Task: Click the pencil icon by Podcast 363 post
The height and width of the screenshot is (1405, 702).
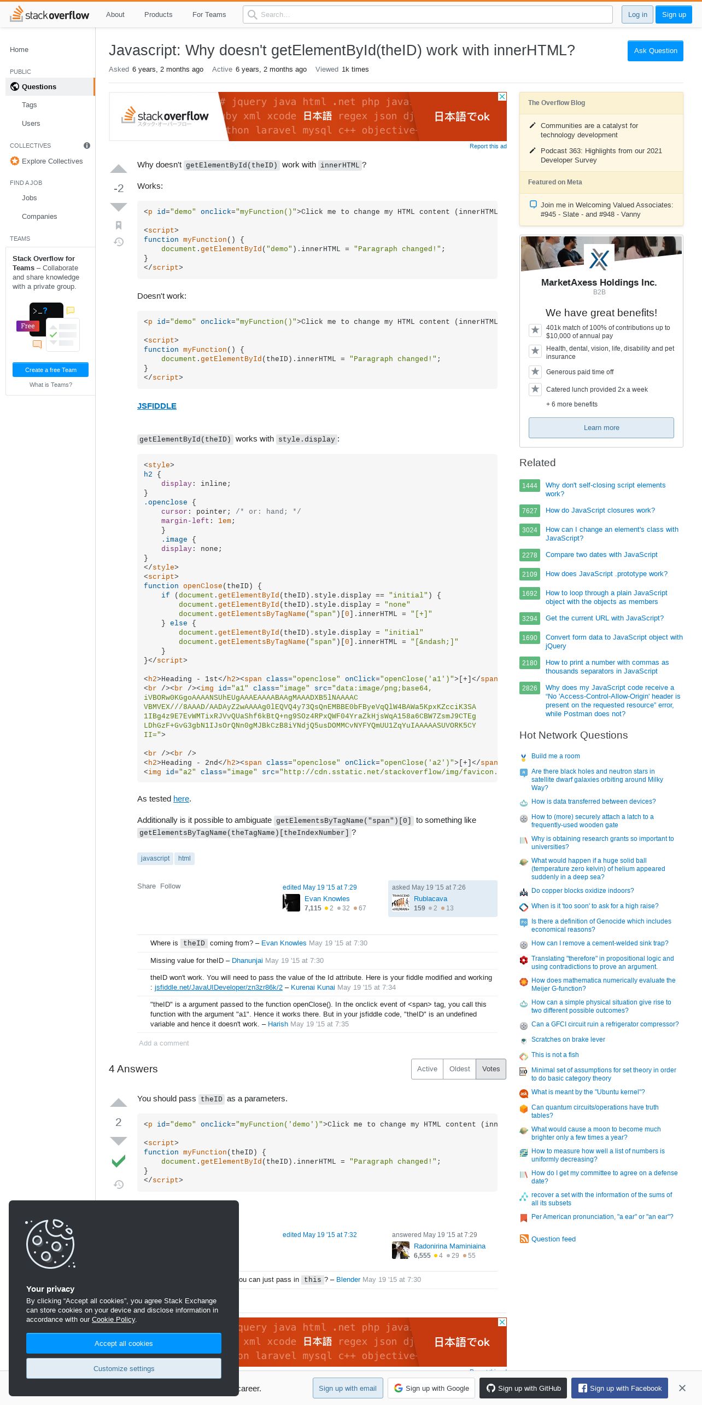Action: (533, 150)
